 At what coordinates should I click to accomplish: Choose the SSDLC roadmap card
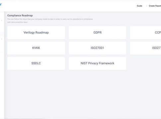click(36, 63)
